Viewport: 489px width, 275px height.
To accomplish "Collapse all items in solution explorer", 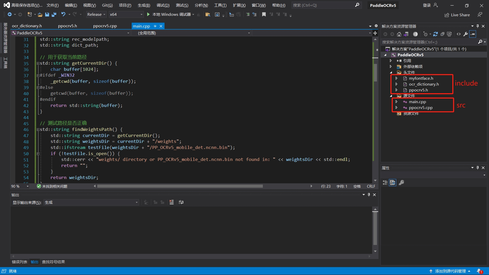I will (x=442, y=34).
